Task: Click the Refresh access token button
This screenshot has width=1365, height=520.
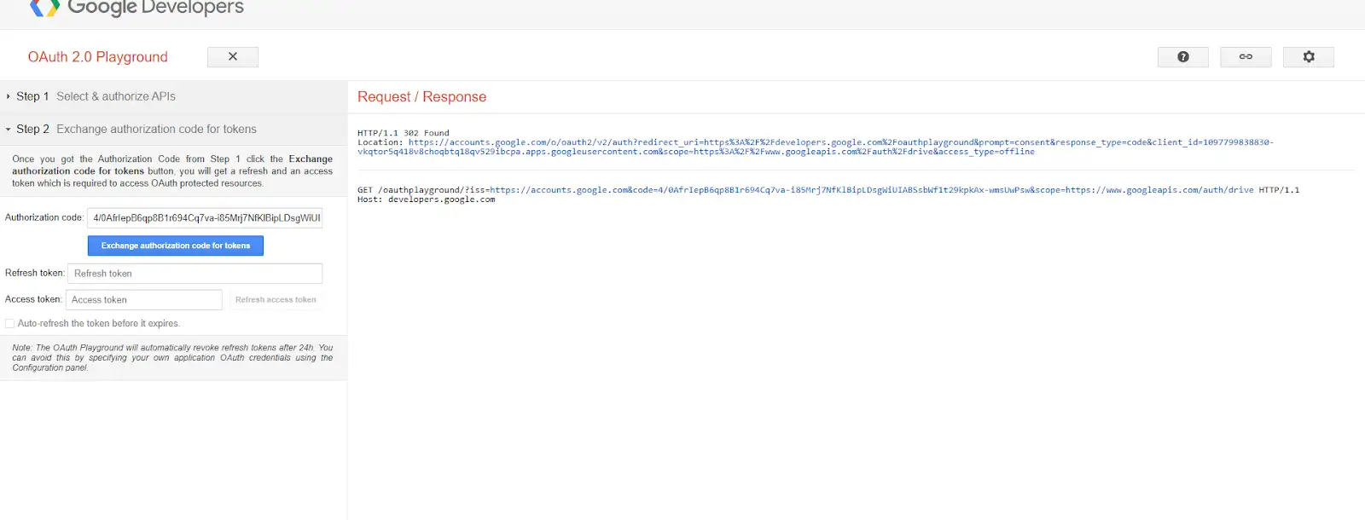Action: [276, 300]
